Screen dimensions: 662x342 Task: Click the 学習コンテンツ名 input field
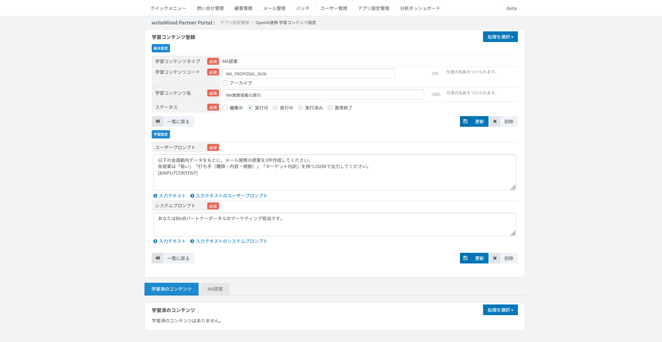[x=323, y=95]
